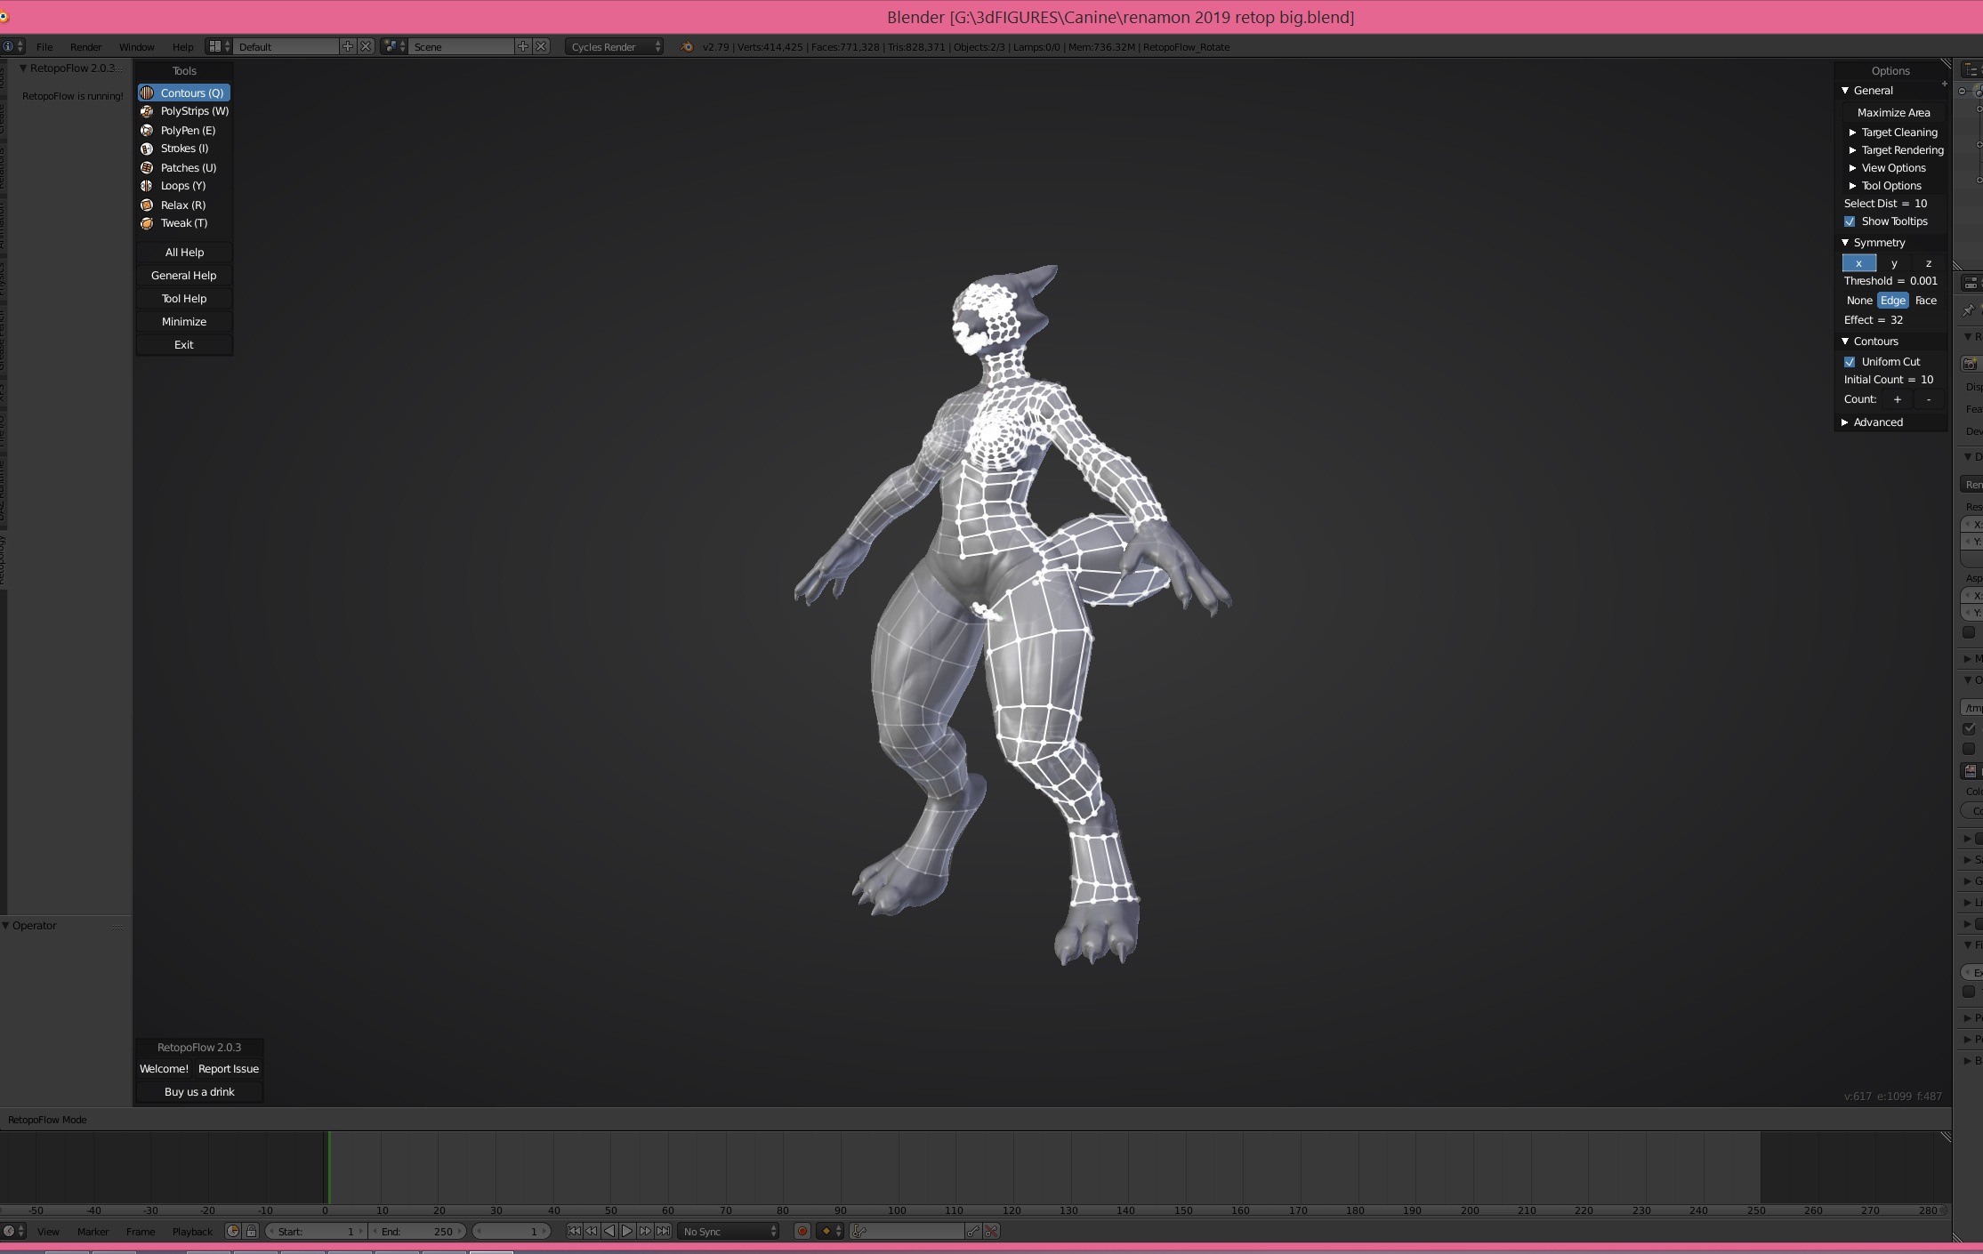Screen dimensions: 1983x1254
Task: Toggle the Show Tooltips checkbox
Action: click(x=1850, y=221)
